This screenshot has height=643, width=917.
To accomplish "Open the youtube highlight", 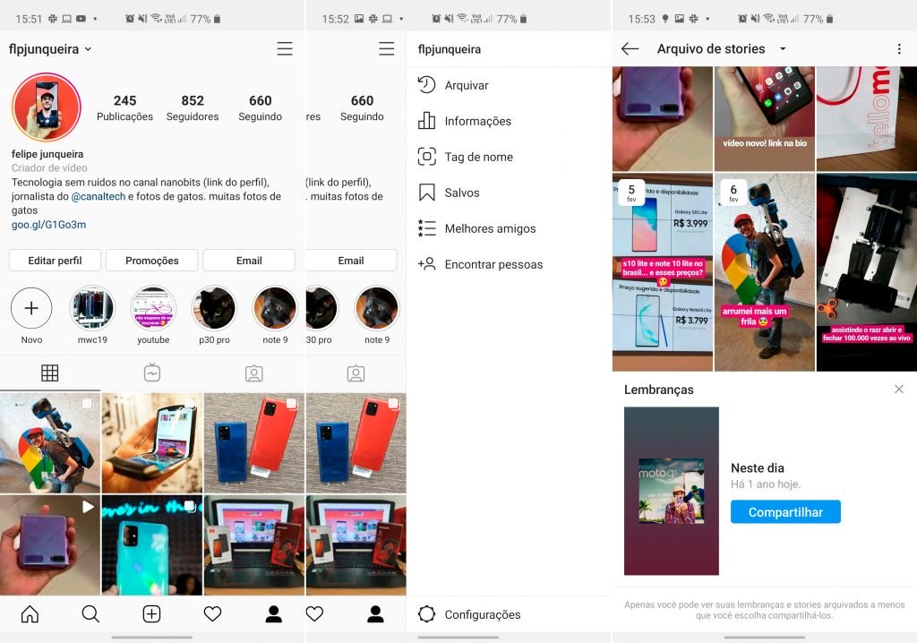I will pyautogui.click(x=153, y=314).
